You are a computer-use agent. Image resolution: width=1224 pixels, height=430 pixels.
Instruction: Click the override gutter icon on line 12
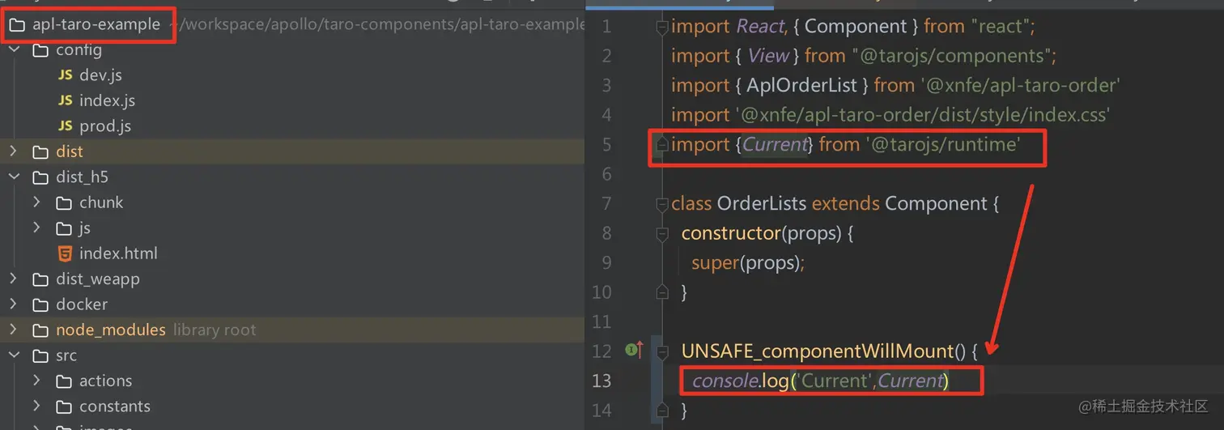(x=634, y=351)
